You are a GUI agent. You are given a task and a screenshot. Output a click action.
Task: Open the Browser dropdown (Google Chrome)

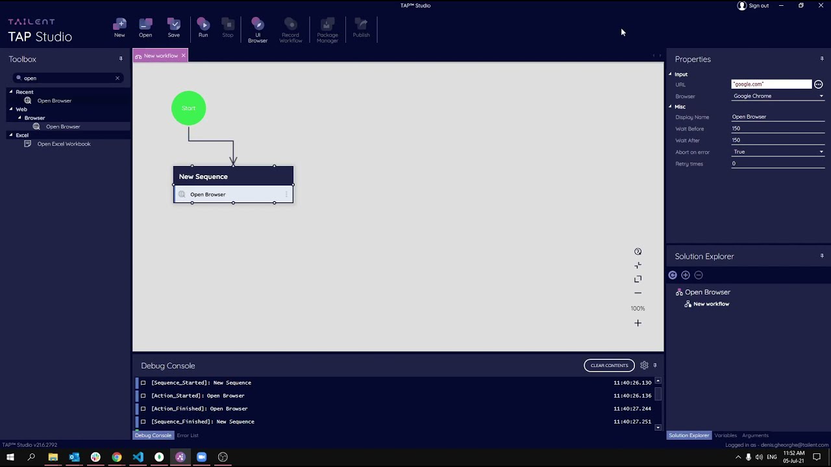778,96
